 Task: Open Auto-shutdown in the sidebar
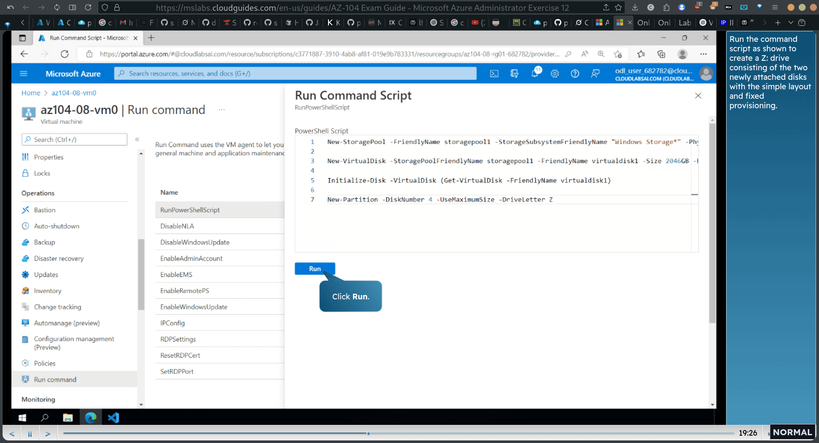[57, 226]
